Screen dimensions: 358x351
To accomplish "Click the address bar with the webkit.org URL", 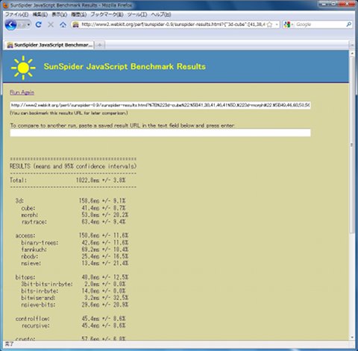I will click(173, 25).
